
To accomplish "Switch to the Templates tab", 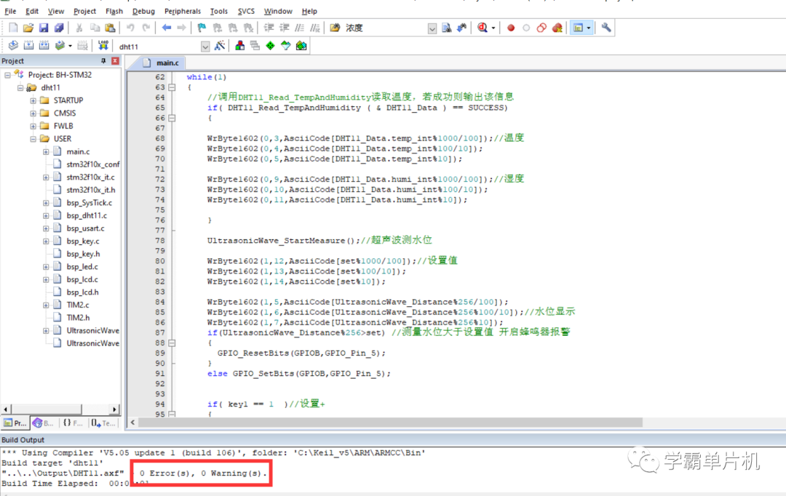I will (103, 423).
